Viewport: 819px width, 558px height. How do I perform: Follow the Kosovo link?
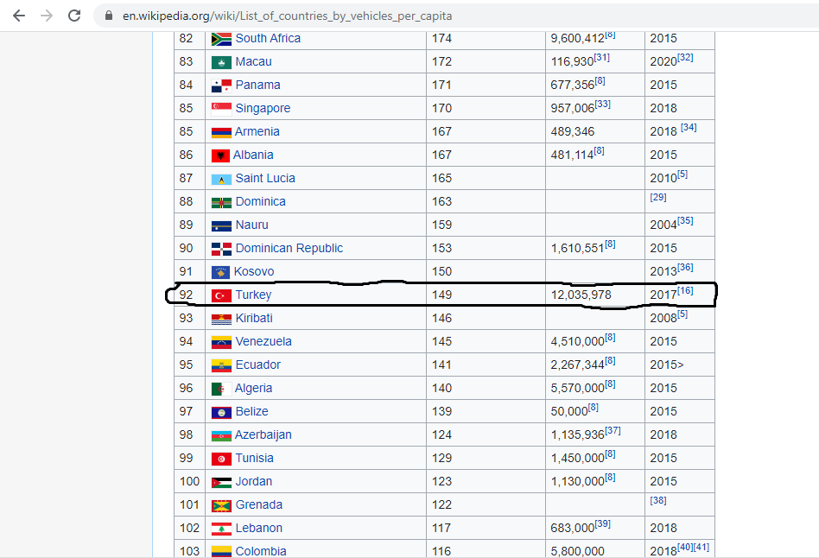[254, 271]
